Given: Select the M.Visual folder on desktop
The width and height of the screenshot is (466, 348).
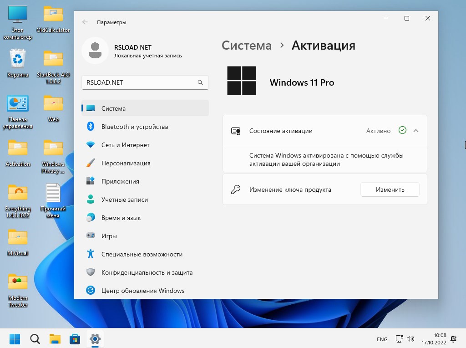Looking at the screenshot, I should [x=18, y=242].
